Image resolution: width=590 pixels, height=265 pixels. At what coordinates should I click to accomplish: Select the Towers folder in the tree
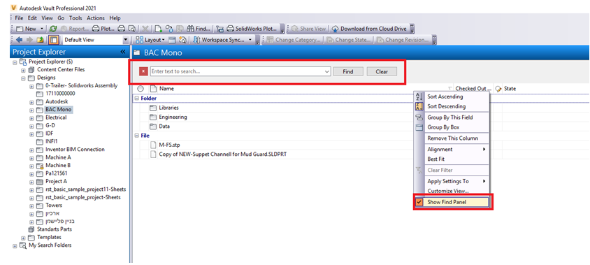(54, 206)
